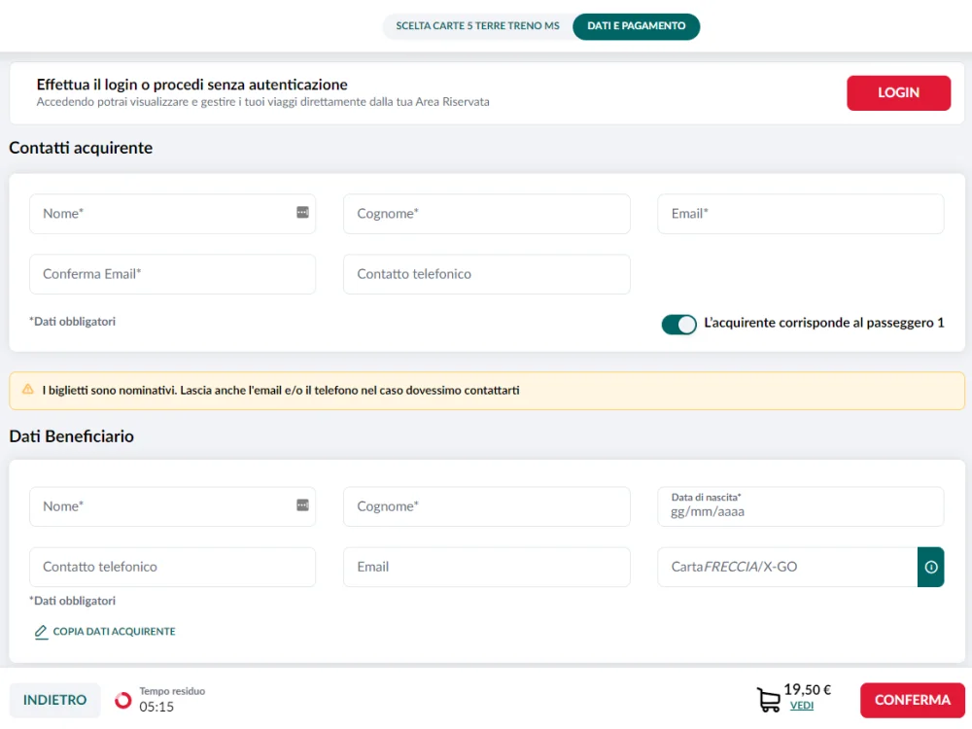Screen dimensions: 972x729
Task: Go back with the INDIETRO button
Action: (x=54, y=700)
